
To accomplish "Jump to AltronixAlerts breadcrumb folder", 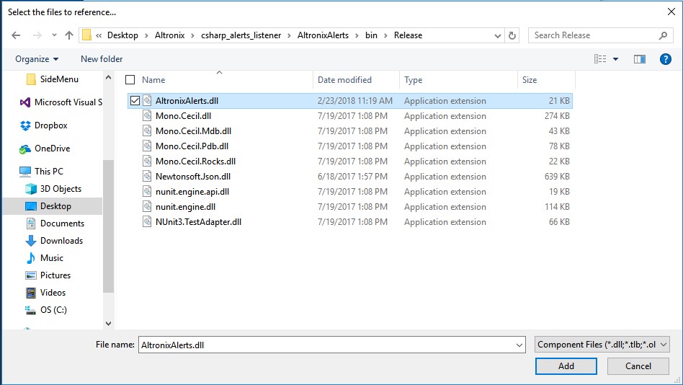I will click(323, 35).
